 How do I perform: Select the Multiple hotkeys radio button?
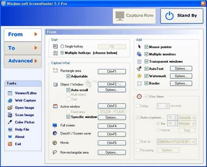pyautogui.click(x=62, y=53)
